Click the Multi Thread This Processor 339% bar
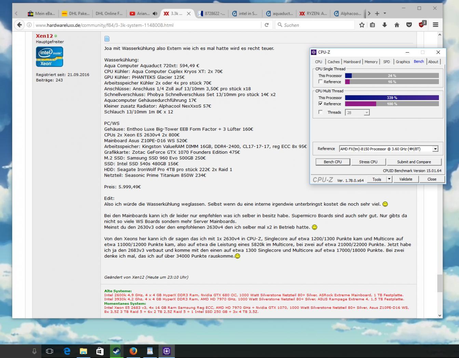This screenshot has height=358, width=459. 392,98
